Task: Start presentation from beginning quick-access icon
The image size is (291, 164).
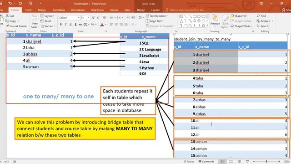Action: tap(30, 3)
